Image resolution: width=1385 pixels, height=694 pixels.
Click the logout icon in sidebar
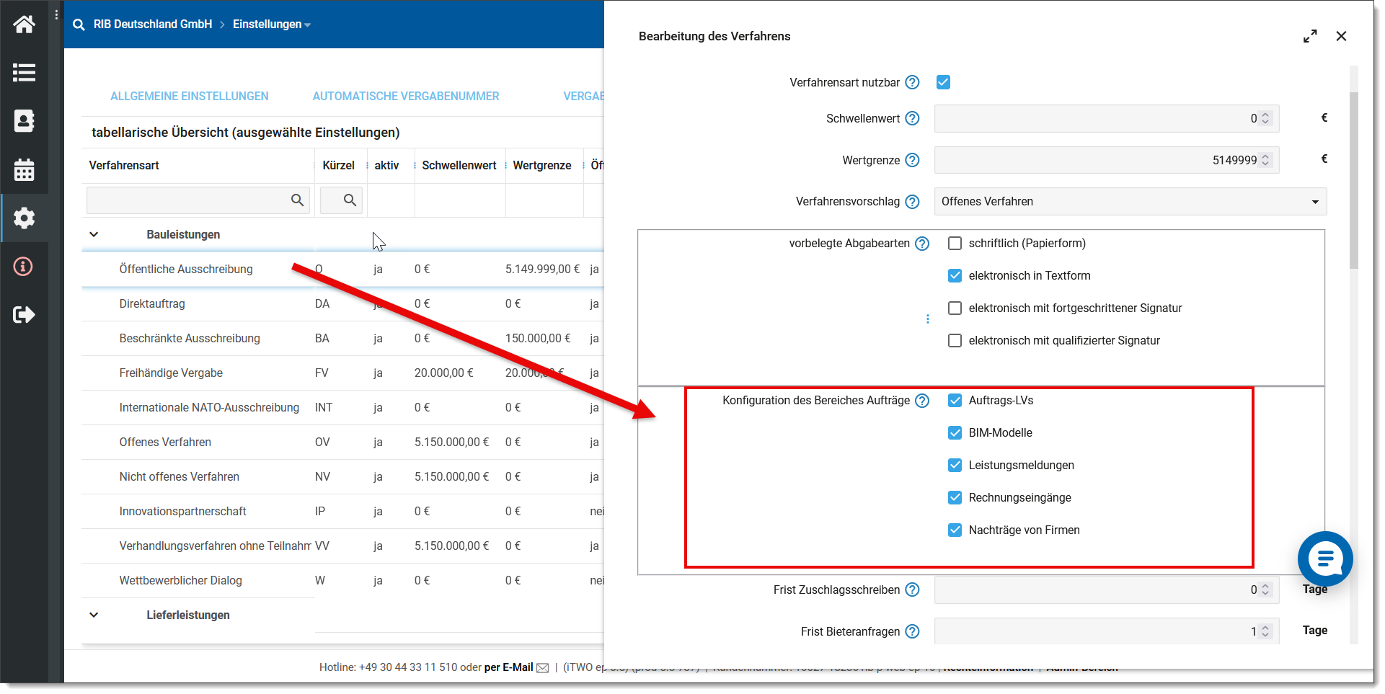[x=24, y=314]
